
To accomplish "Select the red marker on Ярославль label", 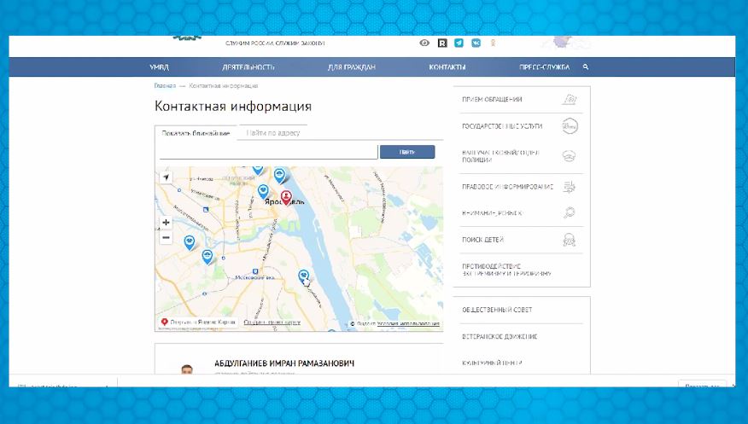I will click(286, 197).
